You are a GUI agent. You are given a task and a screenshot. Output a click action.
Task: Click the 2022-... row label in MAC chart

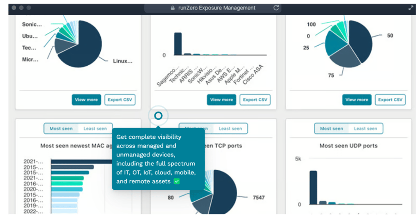[33, 211]
